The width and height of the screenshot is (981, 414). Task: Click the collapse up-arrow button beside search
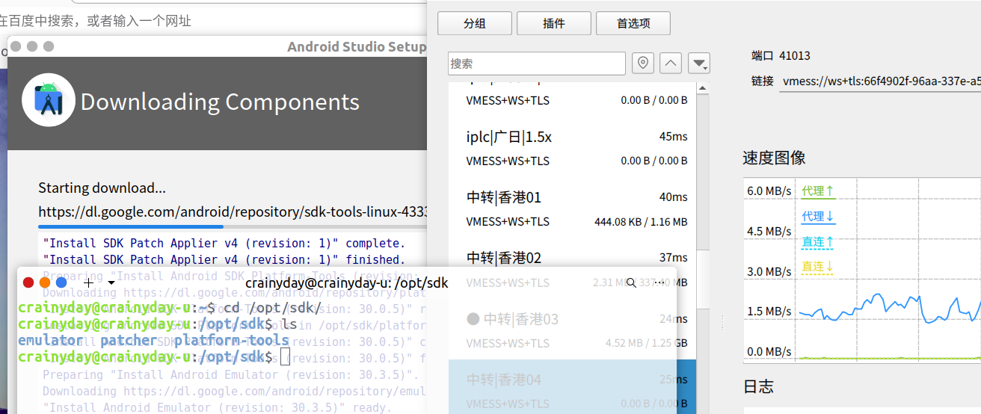671,64
